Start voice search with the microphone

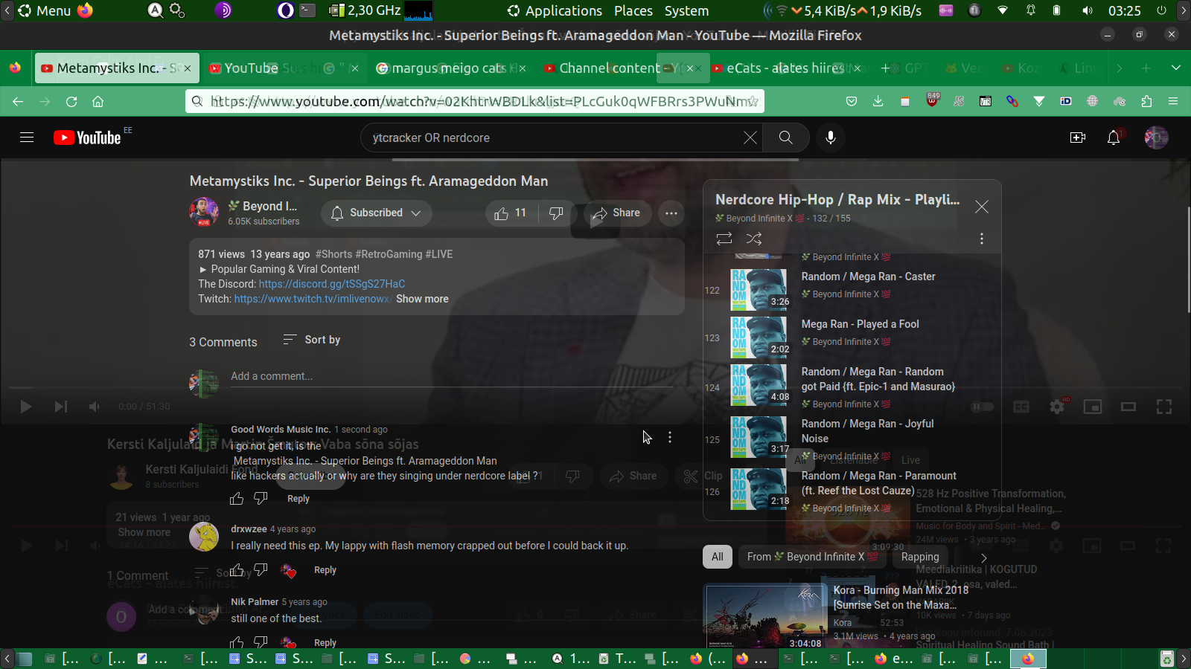[831, 138]
